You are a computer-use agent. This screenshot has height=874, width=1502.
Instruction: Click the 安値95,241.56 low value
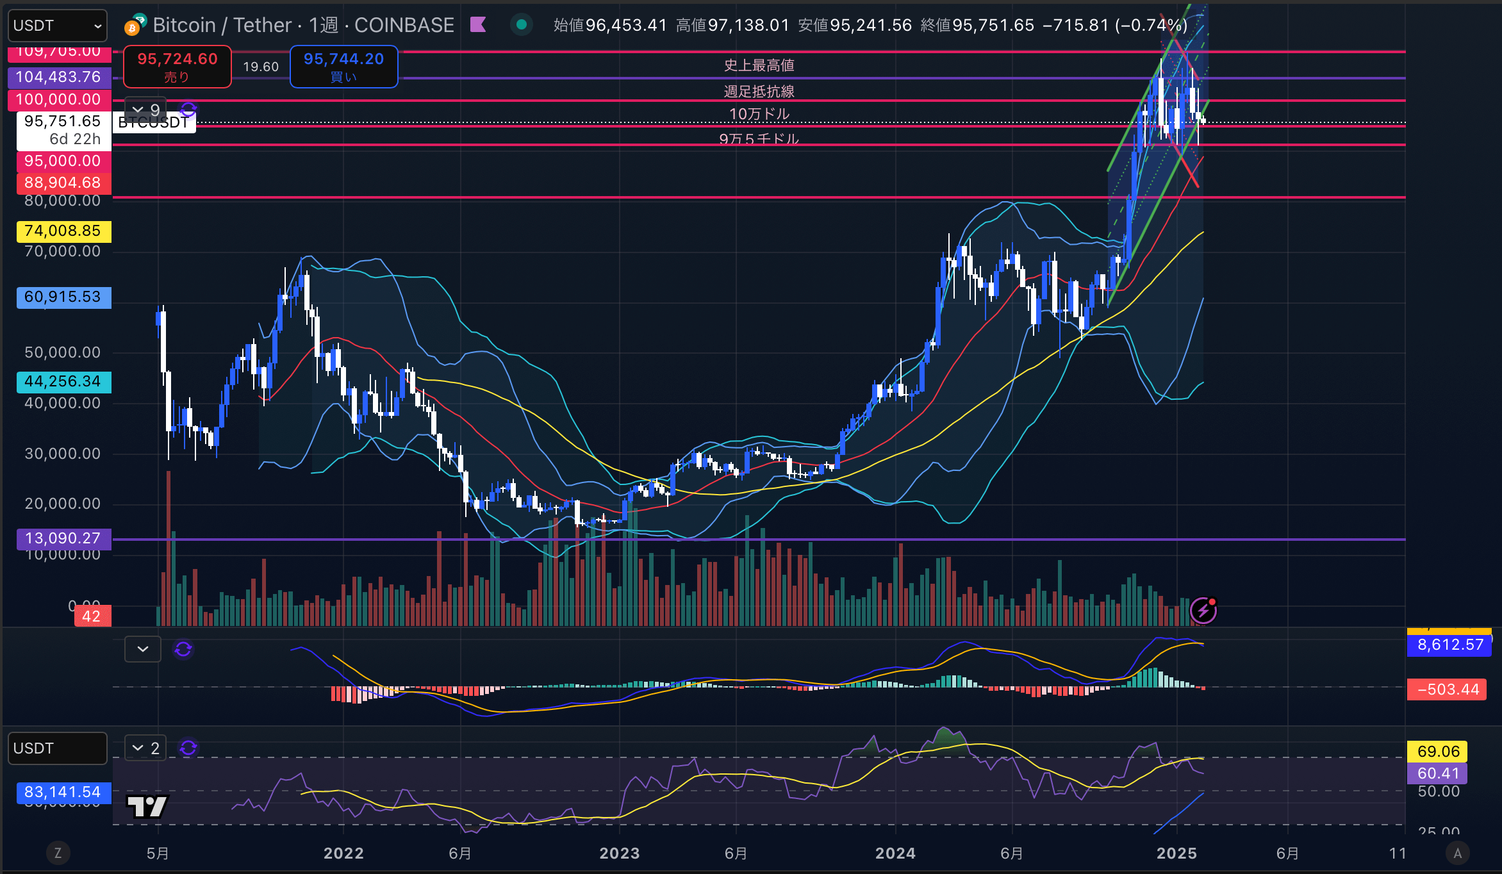pos(855,25)
